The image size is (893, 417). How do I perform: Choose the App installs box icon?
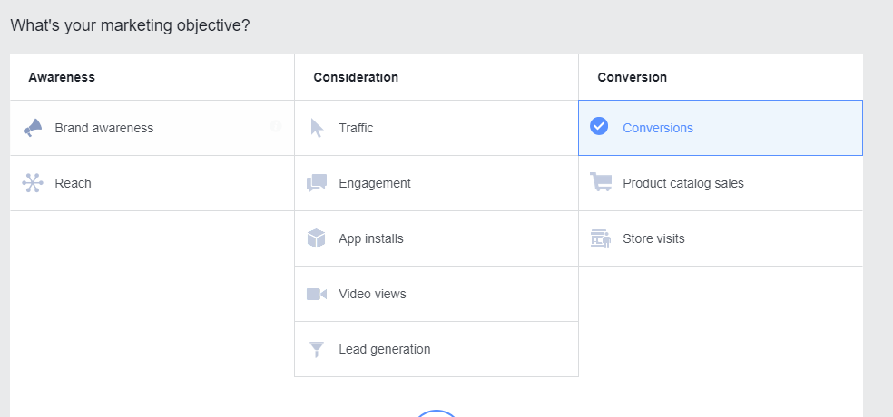[317, 238]
